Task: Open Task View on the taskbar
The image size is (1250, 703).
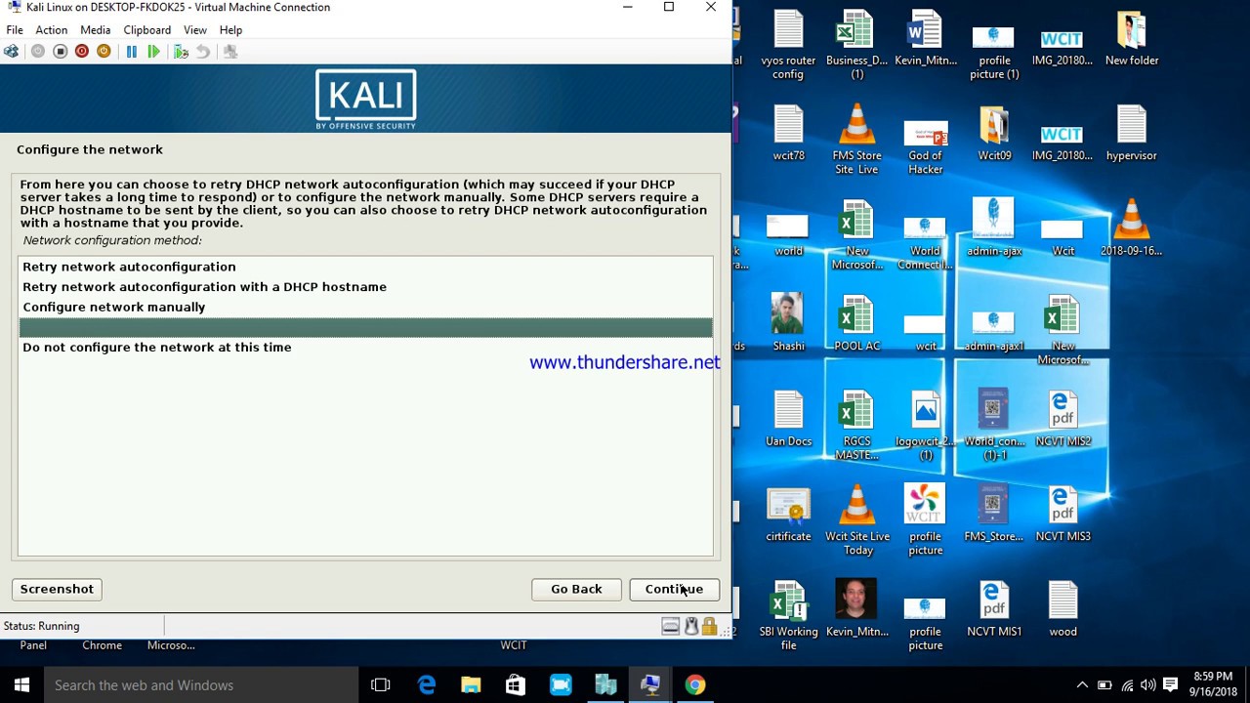Action: [x=381, y=685]
